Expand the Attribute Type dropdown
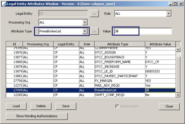The image size is (185, 124). click(x=85, y=31)
